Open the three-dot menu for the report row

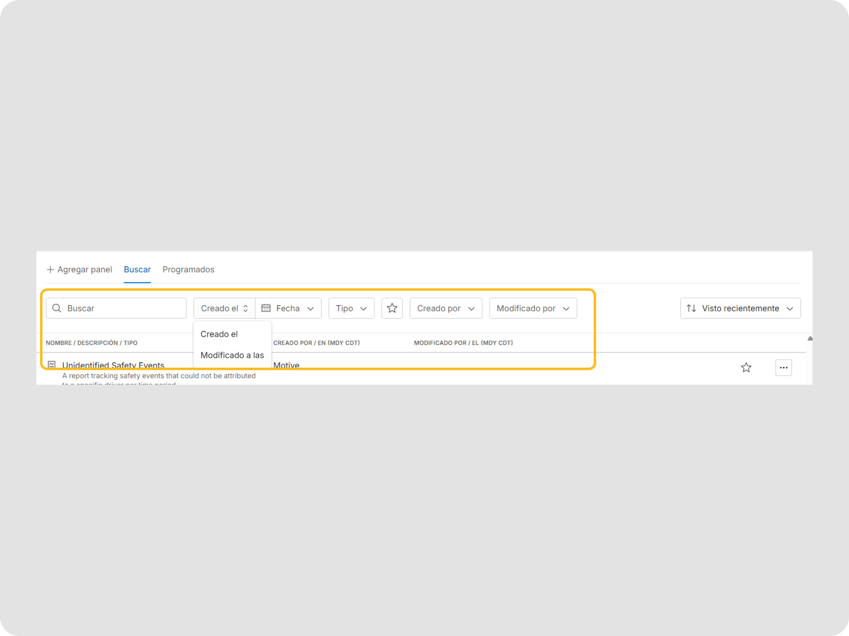784,368
